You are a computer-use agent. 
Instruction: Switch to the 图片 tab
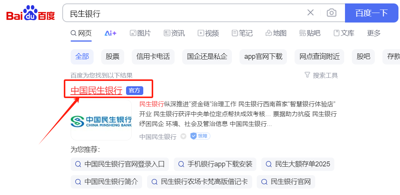pos(140,33)
